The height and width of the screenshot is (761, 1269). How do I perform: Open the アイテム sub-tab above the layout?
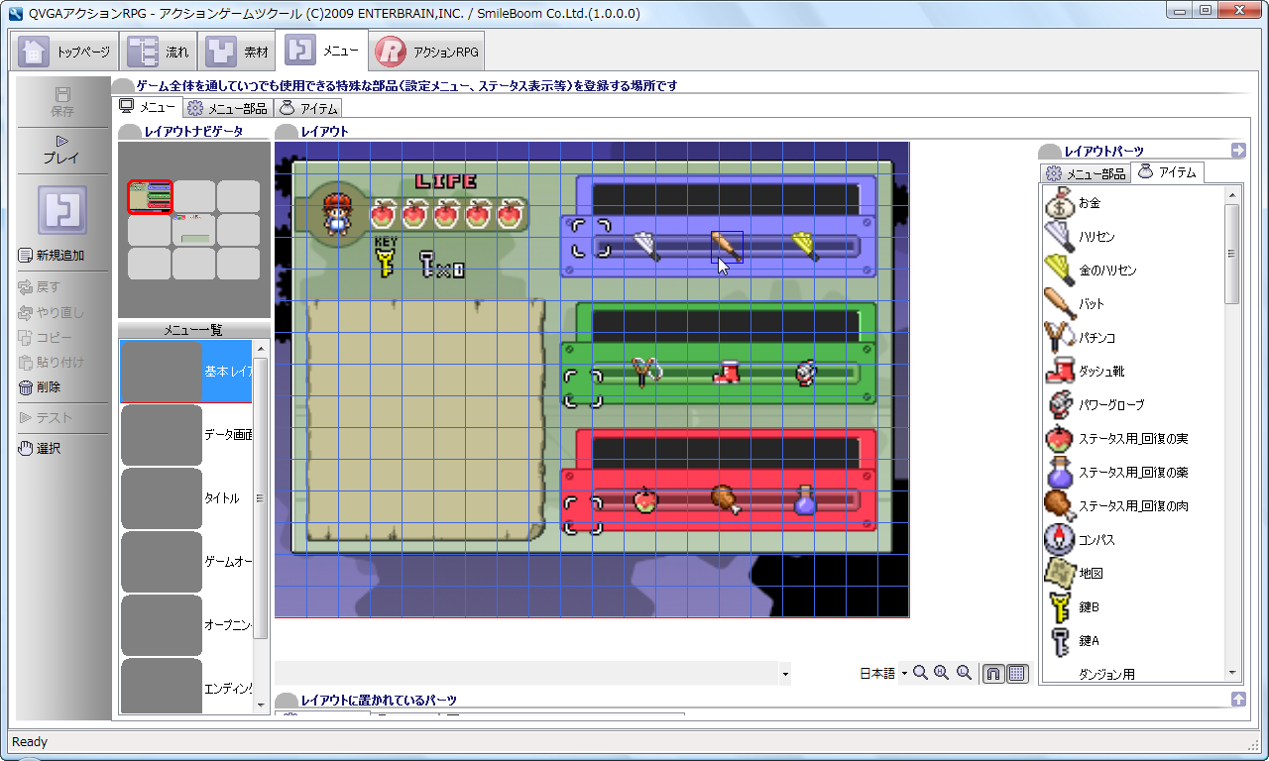click(x=308, y=108)
